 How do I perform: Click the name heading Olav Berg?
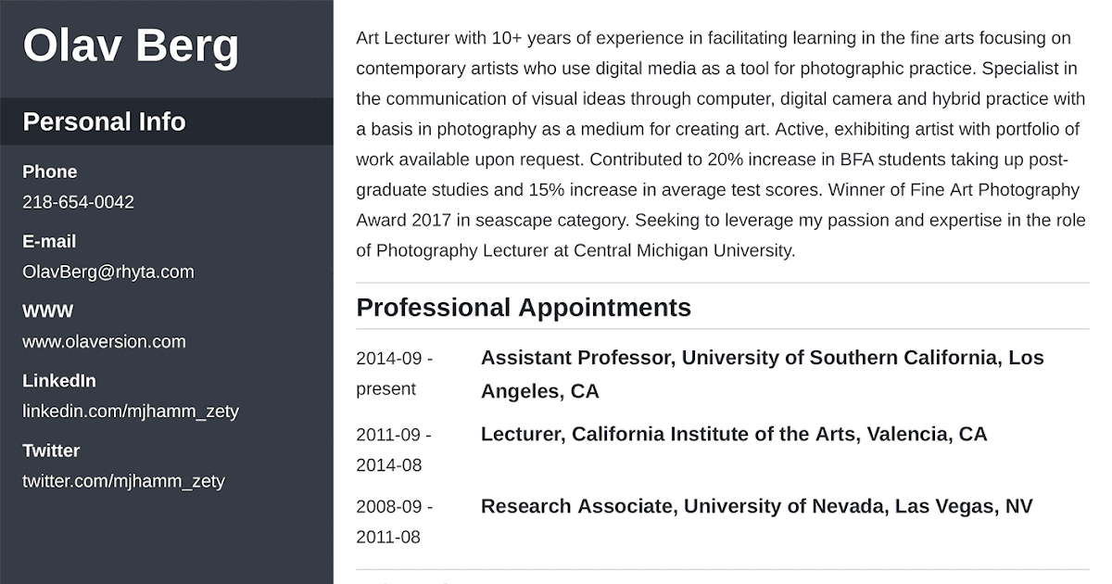[131, 45]
